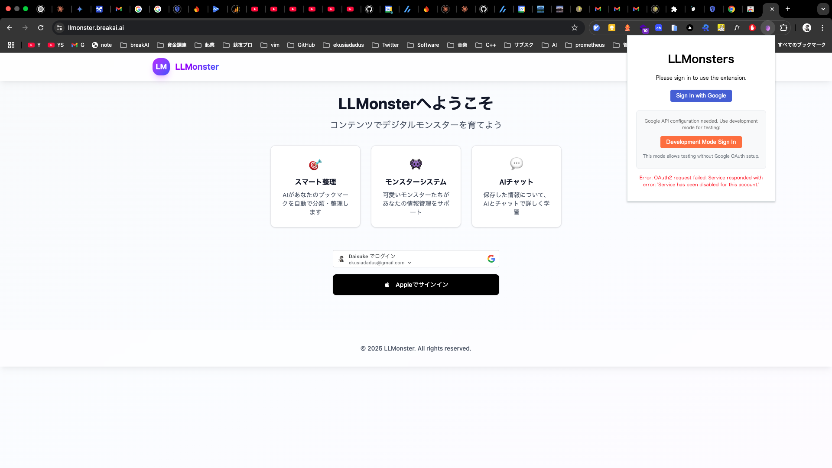The width and height of the screenshot is (832, 468).
Task: Open the apps grid in bookmarks bar
Action: [x=11, y=45]
